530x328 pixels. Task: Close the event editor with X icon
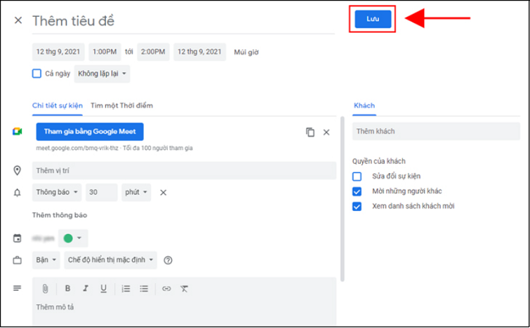click(18, 20)
